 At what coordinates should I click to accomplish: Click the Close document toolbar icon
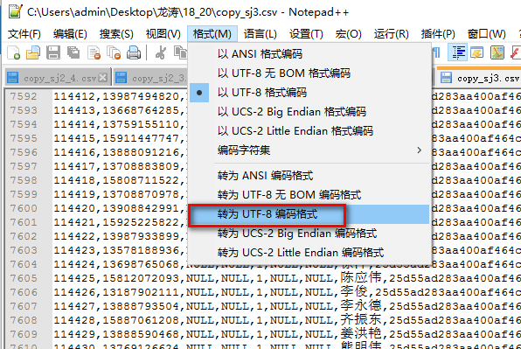pyautogui.click(x=94, y=52)
